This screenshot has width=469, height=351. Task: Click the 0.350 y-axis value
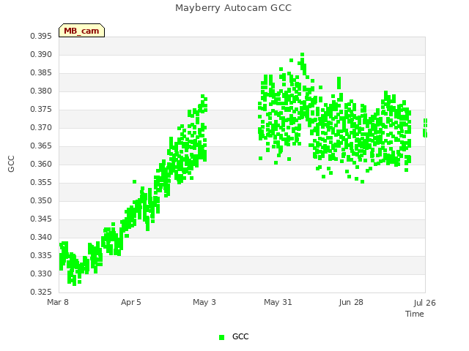41,201
